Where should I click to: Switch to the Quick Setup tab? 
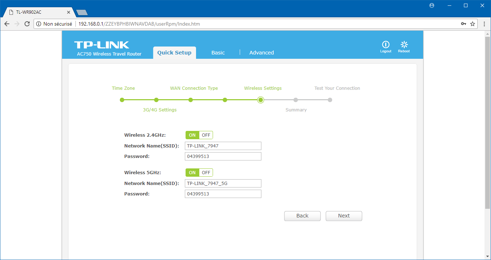click(174, 53)
